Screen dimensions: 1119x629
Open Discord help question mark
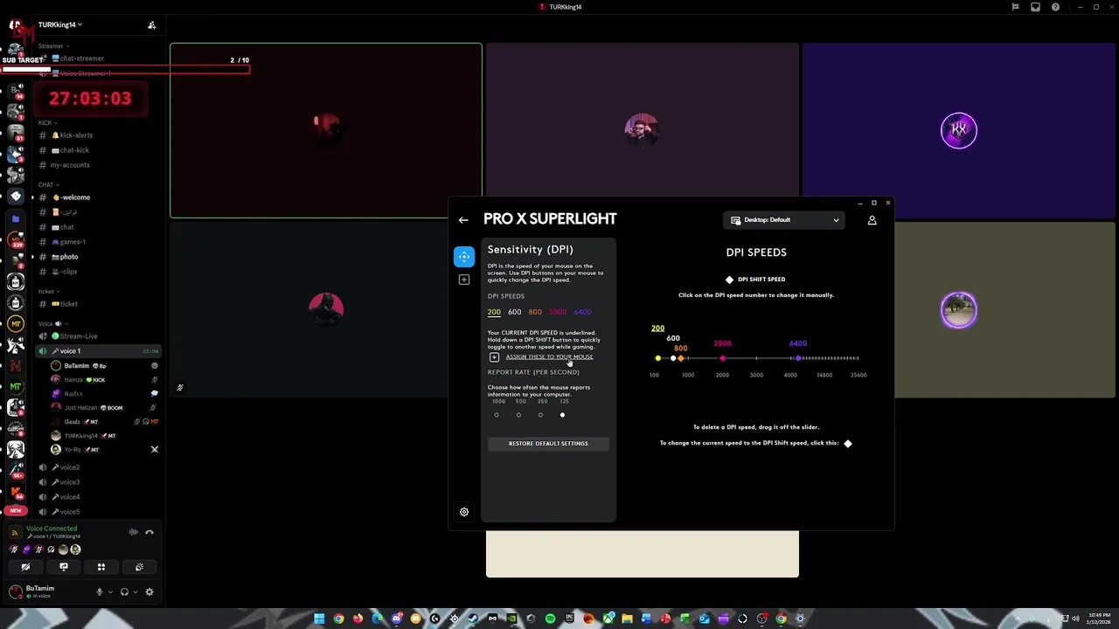tap(1055, 7)
